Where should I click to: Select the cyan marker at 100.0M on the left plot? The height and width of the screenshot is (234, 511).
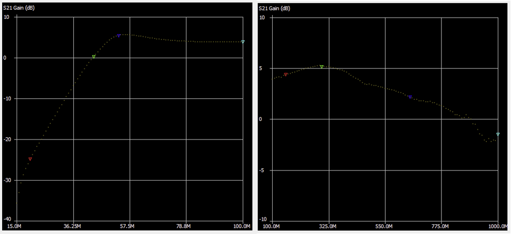click(x=243, y=42)
